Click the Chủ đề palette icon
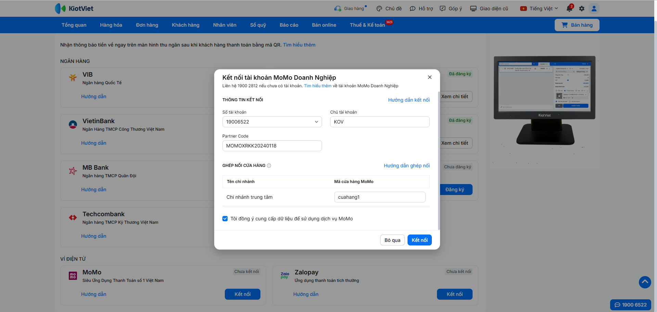The width and height of the screenshot is (657, 312). coord(379,9)
